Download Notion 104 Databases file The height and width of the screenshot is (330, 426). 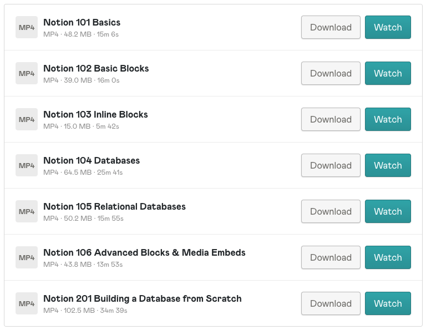[331, 165]
